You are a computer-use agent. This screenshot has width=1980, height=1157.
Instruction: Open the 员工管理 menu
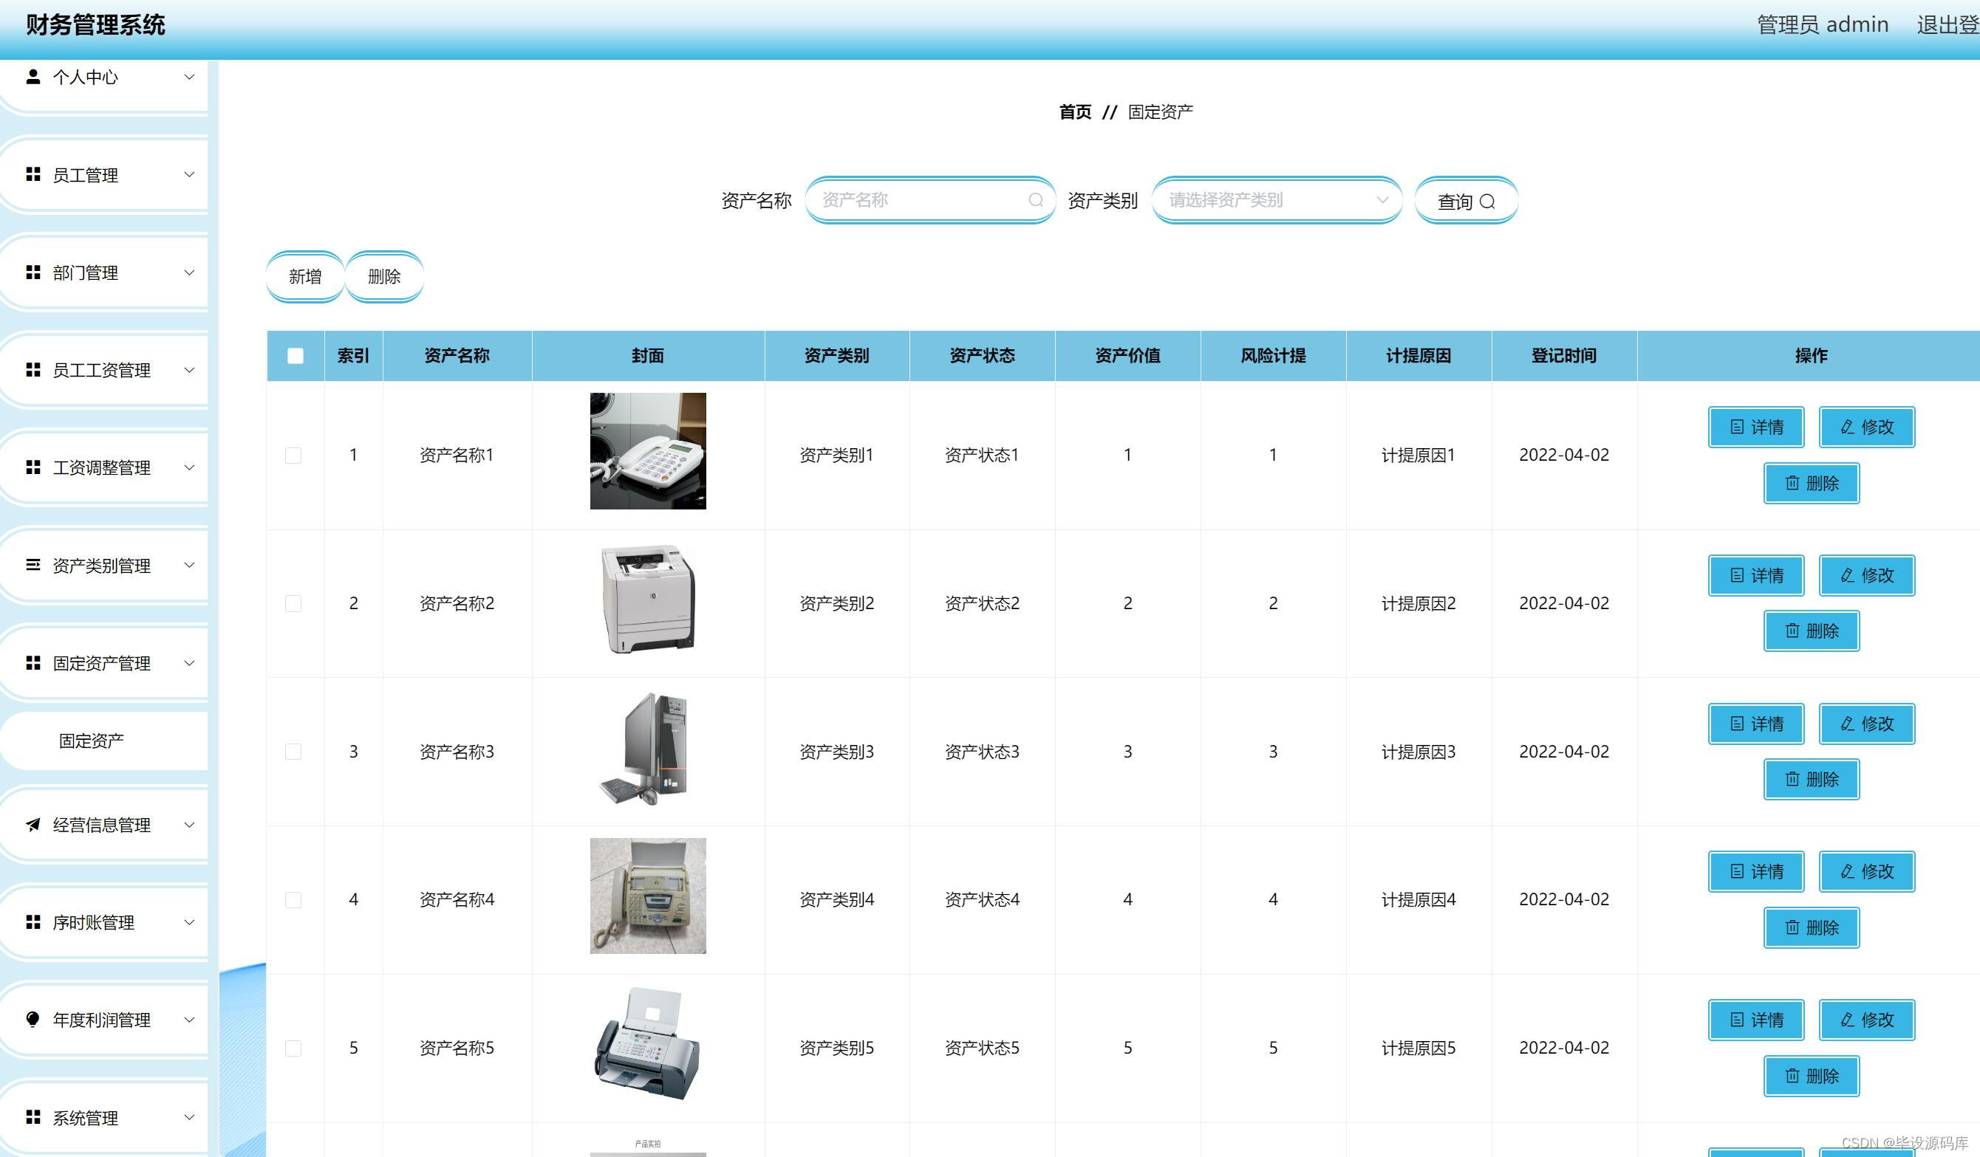103,174
